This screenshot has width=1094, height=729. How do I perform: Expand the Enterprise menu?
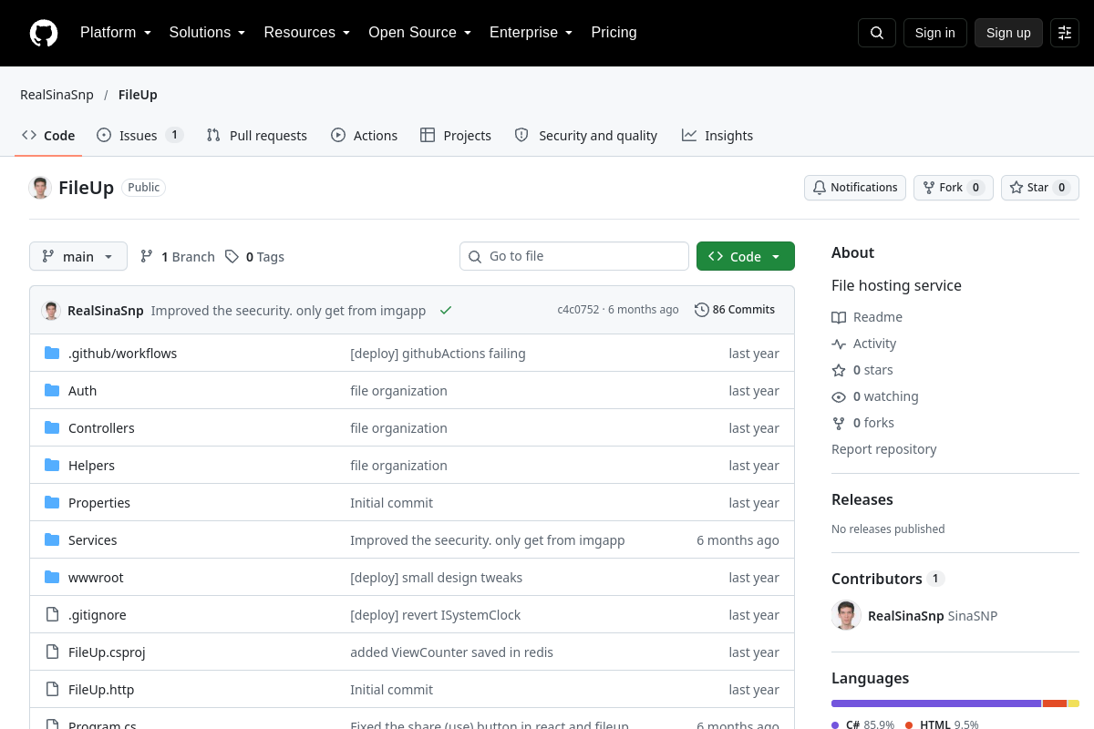pyautogui.click(x=532, y=33)
